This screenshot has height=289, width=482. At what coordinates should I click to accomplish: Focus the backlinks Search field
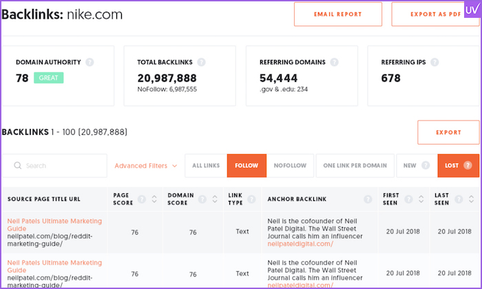pos(54,166)
